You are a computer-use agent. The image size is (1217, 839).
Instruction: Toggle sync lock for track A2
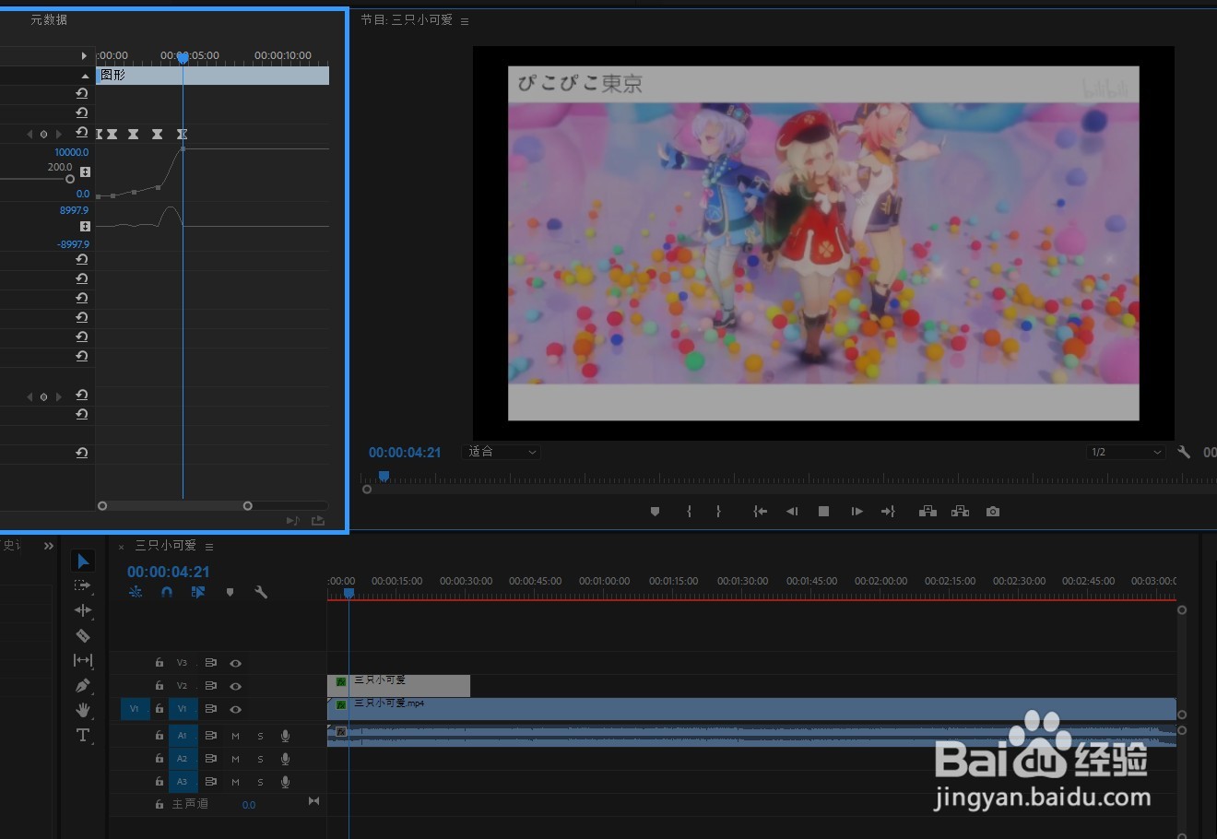click(x=211, y=759)
